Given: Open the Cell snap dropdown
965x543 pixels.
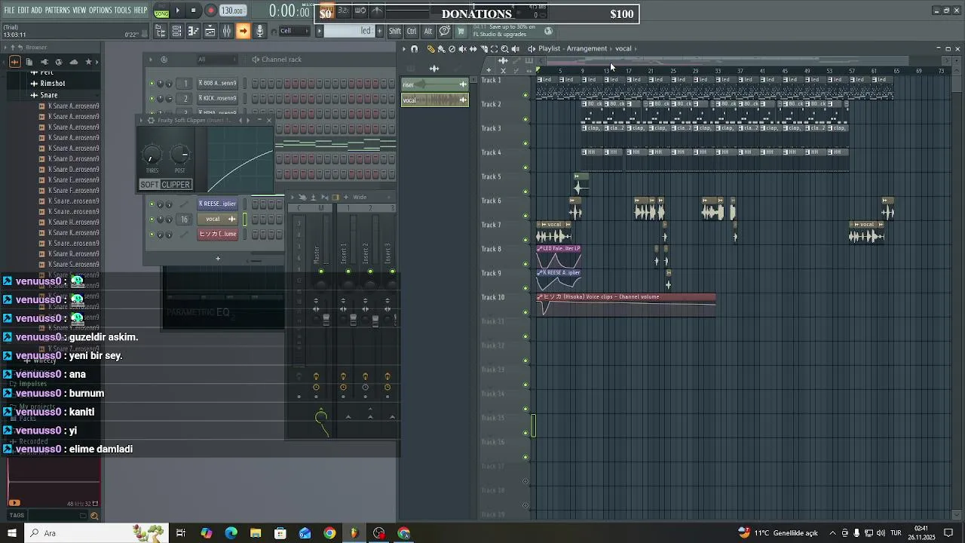Looking at the screenshot, I should coord(294,31).
